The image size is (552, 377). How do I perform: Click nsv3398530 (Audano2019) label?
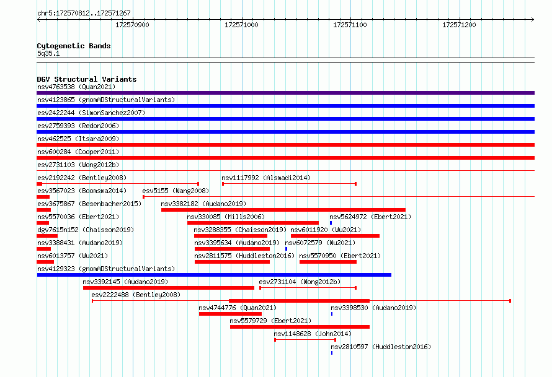coord(373,308)
